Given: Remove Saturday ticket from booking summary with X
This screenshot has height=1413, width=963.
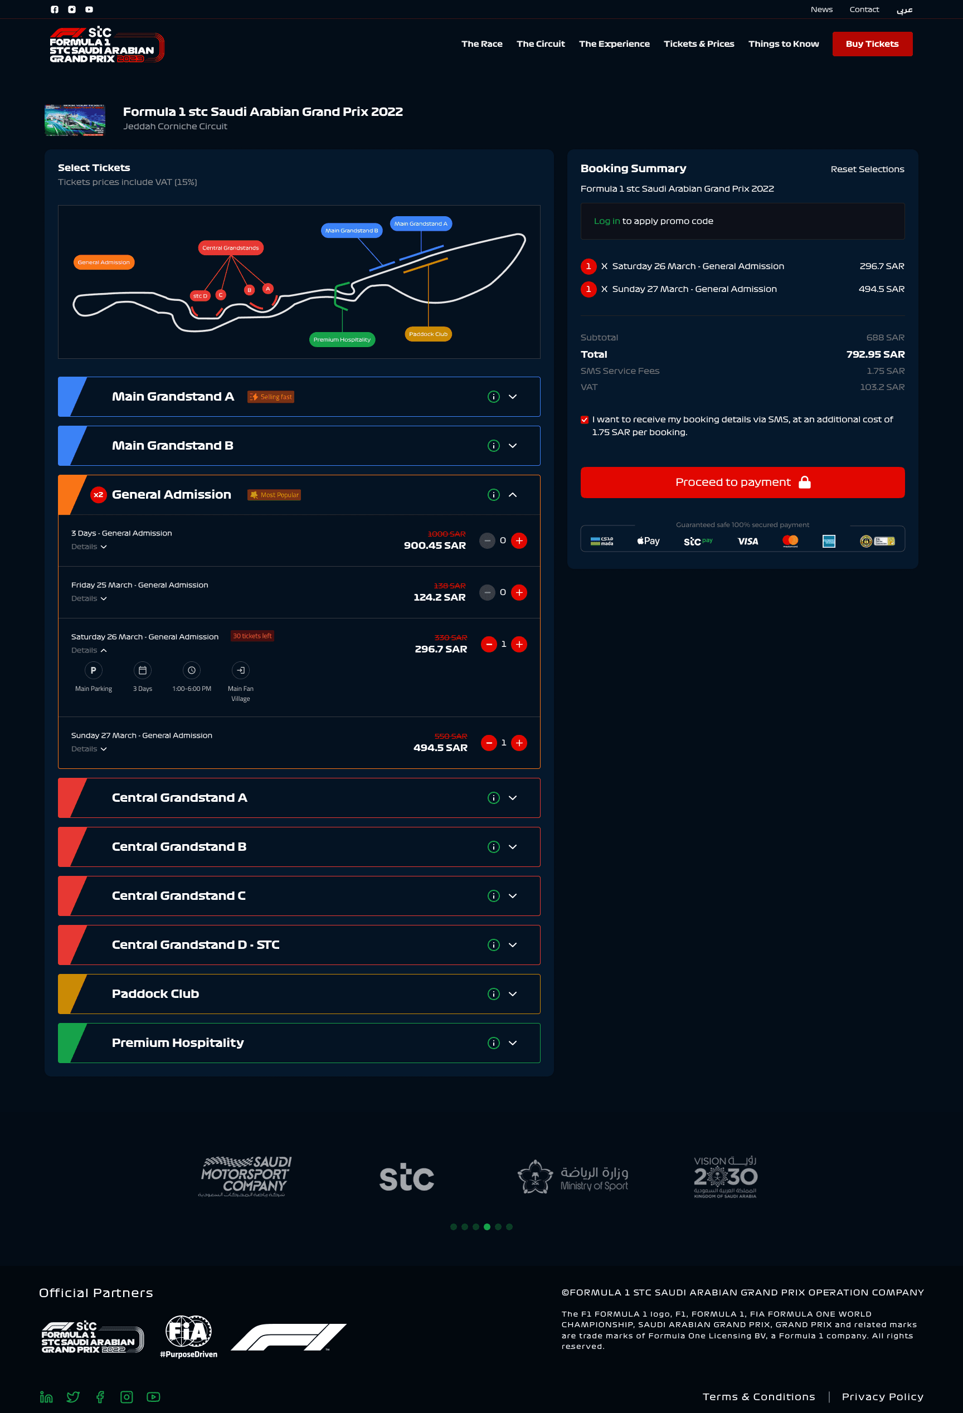Looking at the screenshot, I should 604,266.
